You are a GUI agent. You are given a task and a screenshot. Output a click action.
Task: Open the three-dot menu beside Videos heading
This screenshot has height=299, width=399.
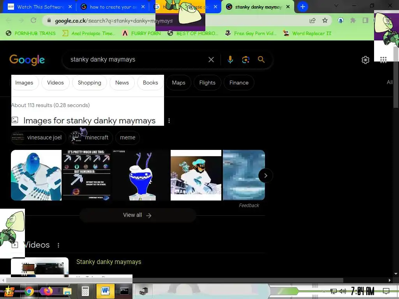coord(58,245)
